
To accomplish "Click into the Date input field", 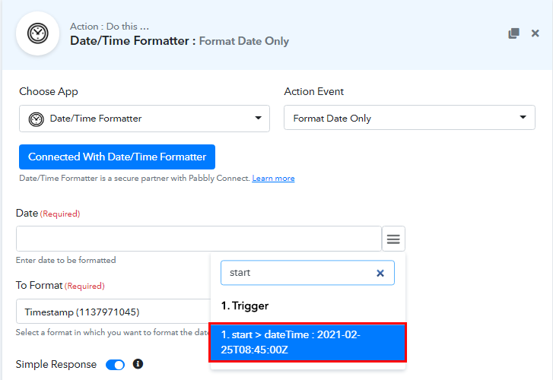I will pyautogui.click(x=199, y=239).
